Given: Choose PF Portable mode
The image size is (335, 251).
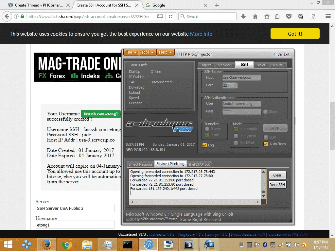Looking at the screenshot, I should pos(236,129).
